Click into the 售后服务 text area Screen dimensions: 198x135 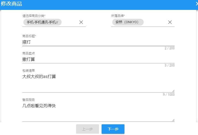[98, 112]
